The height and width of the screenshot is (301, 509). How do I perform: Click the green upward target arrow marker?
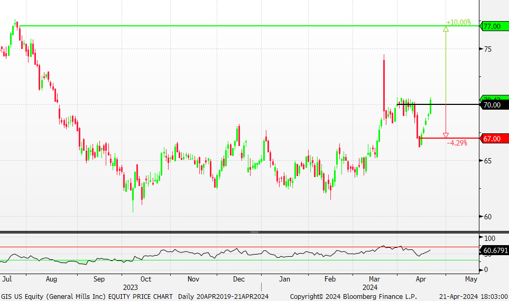click(446, 29)
